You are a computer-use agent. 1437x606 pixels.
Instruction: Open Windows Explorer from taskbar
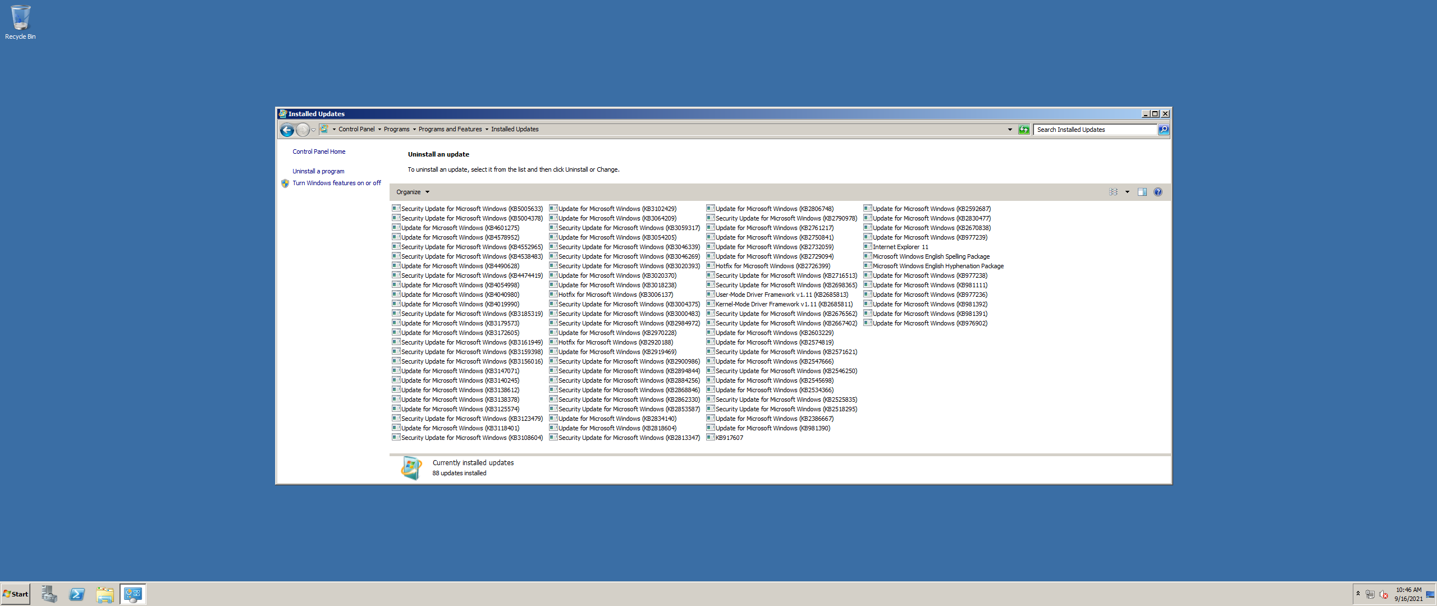click(x=105, y=594)
